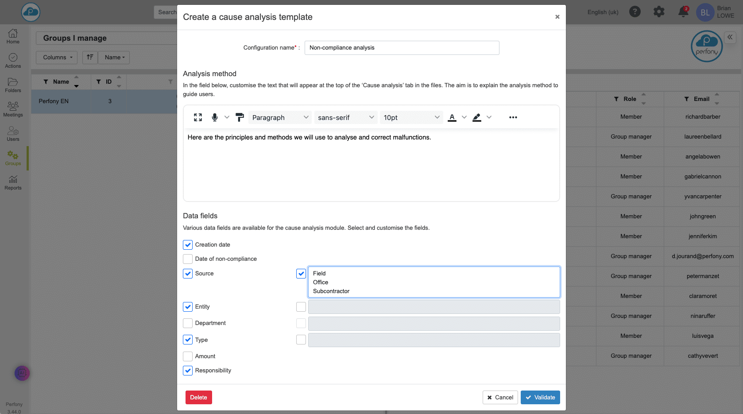
Task: Click the text color icon
Action: coord(452,117)
